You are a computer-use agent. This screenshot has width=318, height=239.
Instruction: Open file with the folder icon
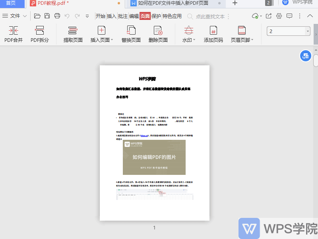37,16
